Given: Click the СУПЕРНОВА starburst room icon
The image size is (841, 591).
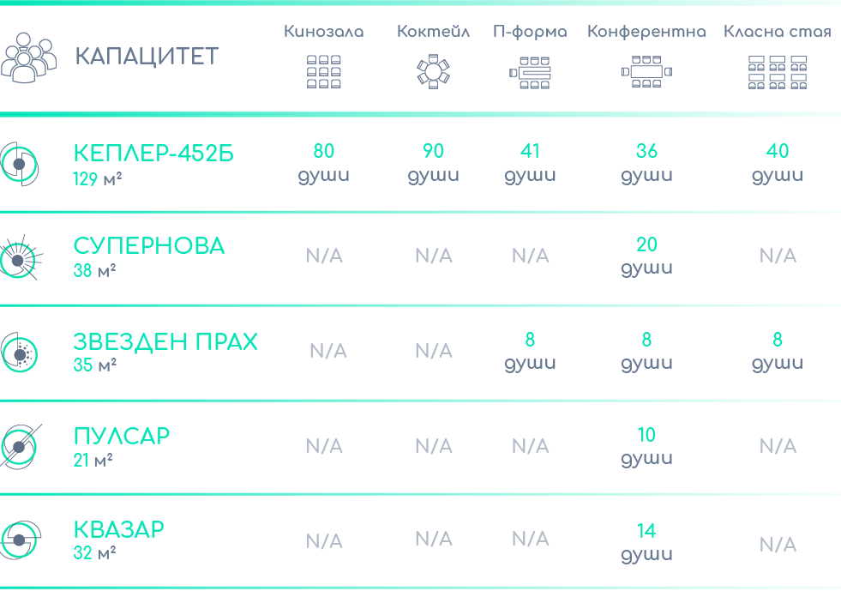Looking at the screenshot, I should tap(19, 257).
